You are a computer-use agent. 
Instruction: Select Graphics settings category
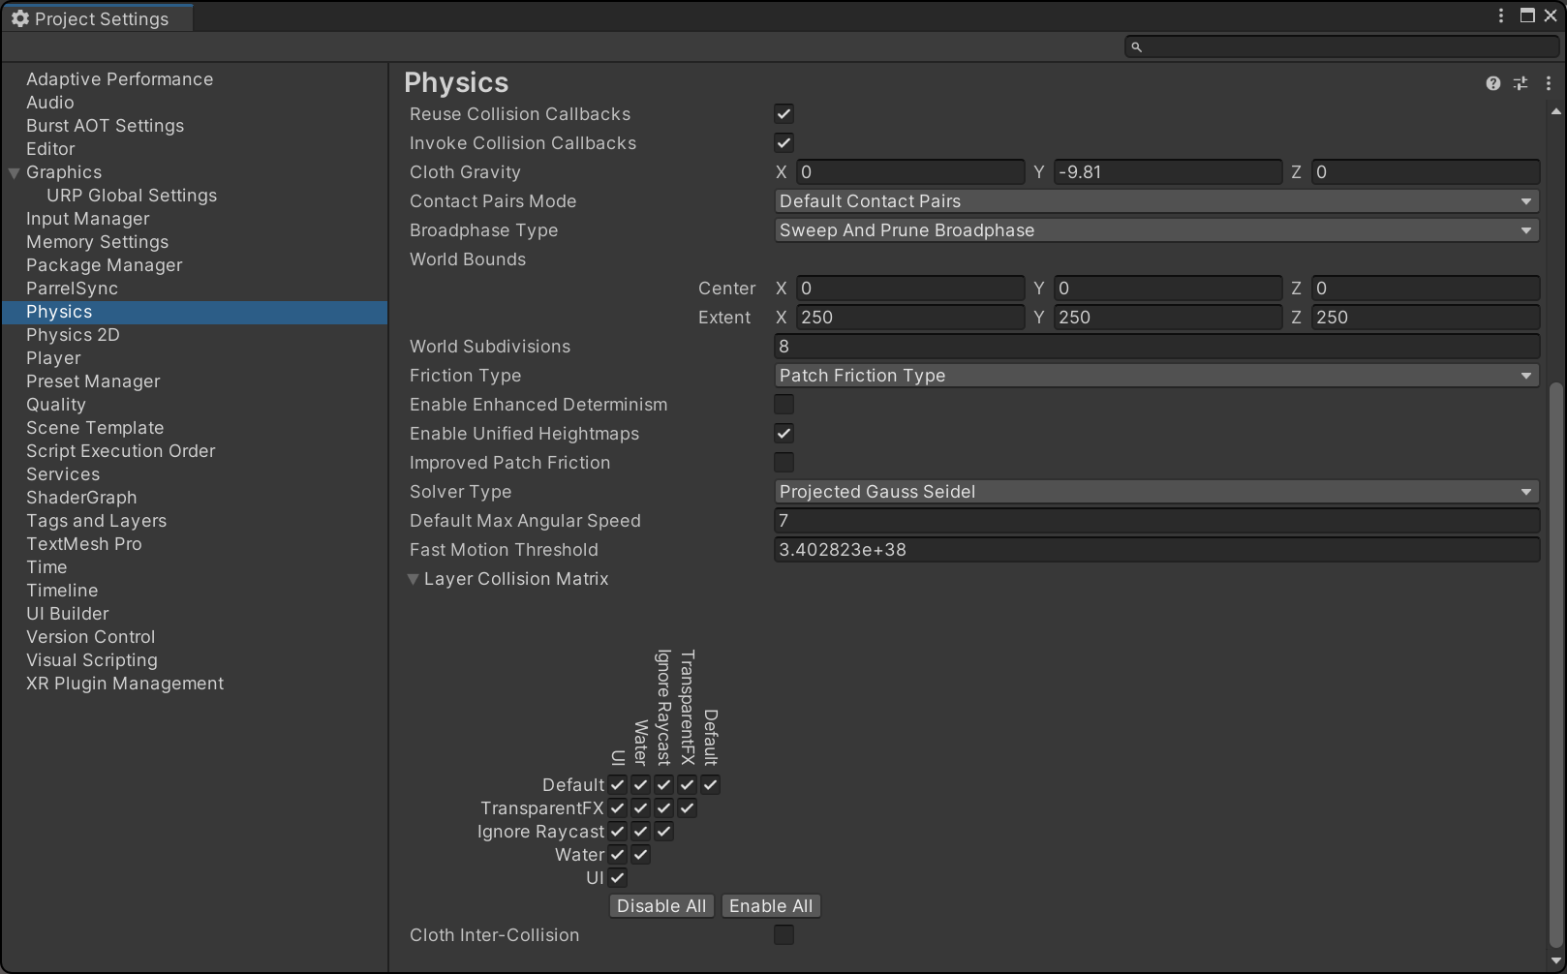point(64,172)
